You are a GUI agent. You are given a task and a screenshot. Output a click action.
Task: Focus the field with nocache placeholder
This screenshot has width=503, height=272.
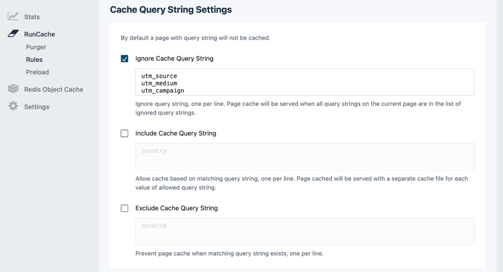[x=305, y=231]
